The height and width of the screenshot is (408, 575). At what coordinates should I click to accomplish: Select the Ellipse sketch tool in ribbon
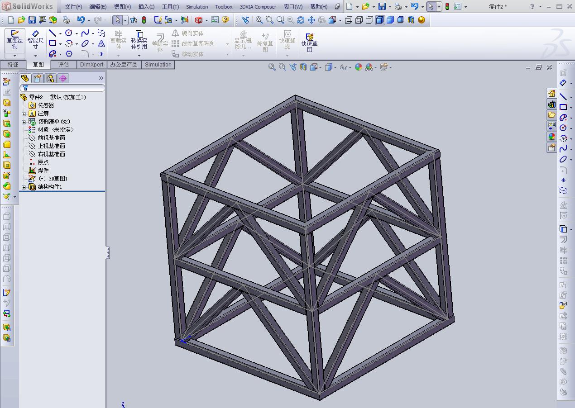(85, 43)
